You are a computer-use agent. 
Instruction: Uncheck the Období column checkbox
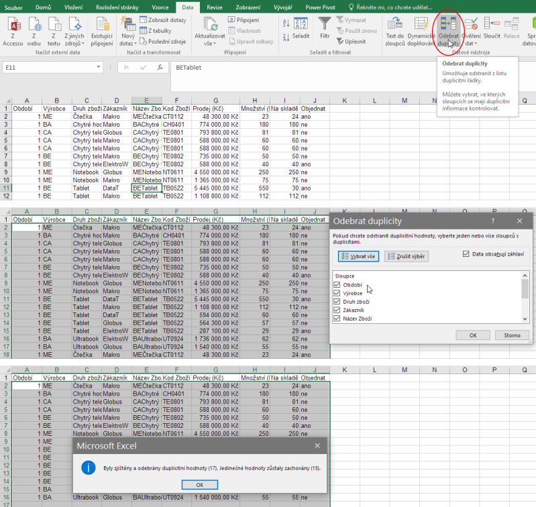click(x=337, y=284)
